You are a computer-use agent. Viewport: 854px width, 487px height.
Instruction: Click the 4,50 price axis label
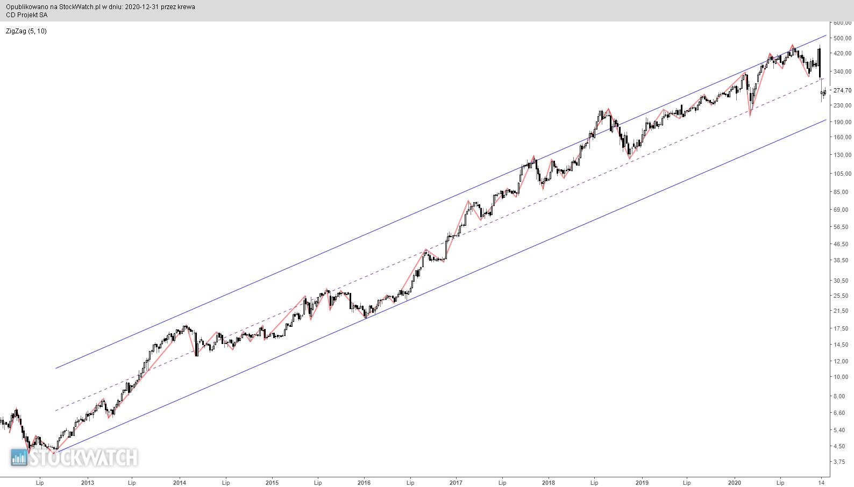[x=839, y=446]
